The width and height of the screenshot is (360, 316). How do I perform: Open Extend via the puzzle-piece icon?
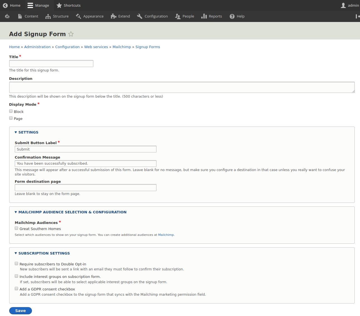click(113, 16)
